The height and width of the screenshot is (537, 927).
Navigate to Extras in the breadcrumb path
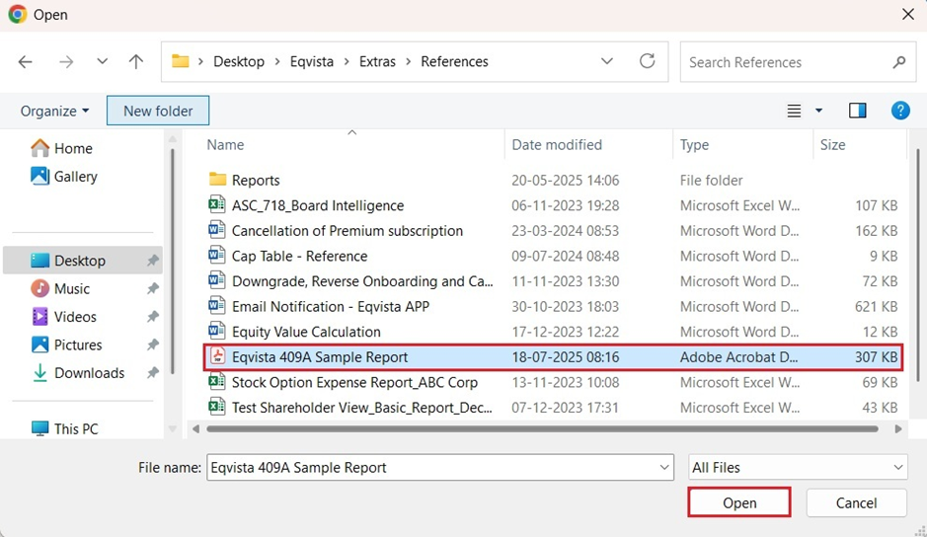[x=377, y=61]
